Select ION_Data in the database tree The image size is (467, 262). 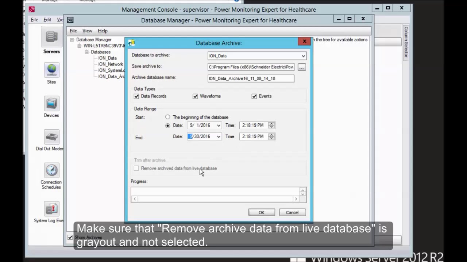click(107, 58)
